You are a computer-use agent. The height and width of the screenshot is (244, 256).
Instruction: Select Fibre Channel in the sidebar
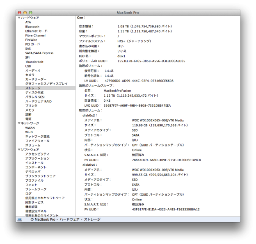[35, 35]
